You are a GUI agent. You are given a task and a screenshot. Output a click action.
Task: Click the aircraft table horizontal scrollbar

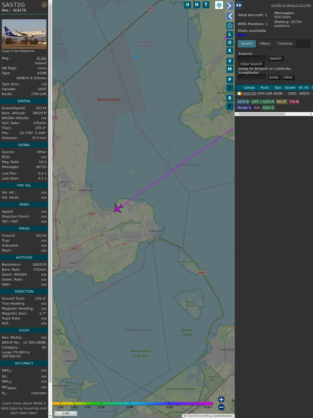click(x=262, y=114)
